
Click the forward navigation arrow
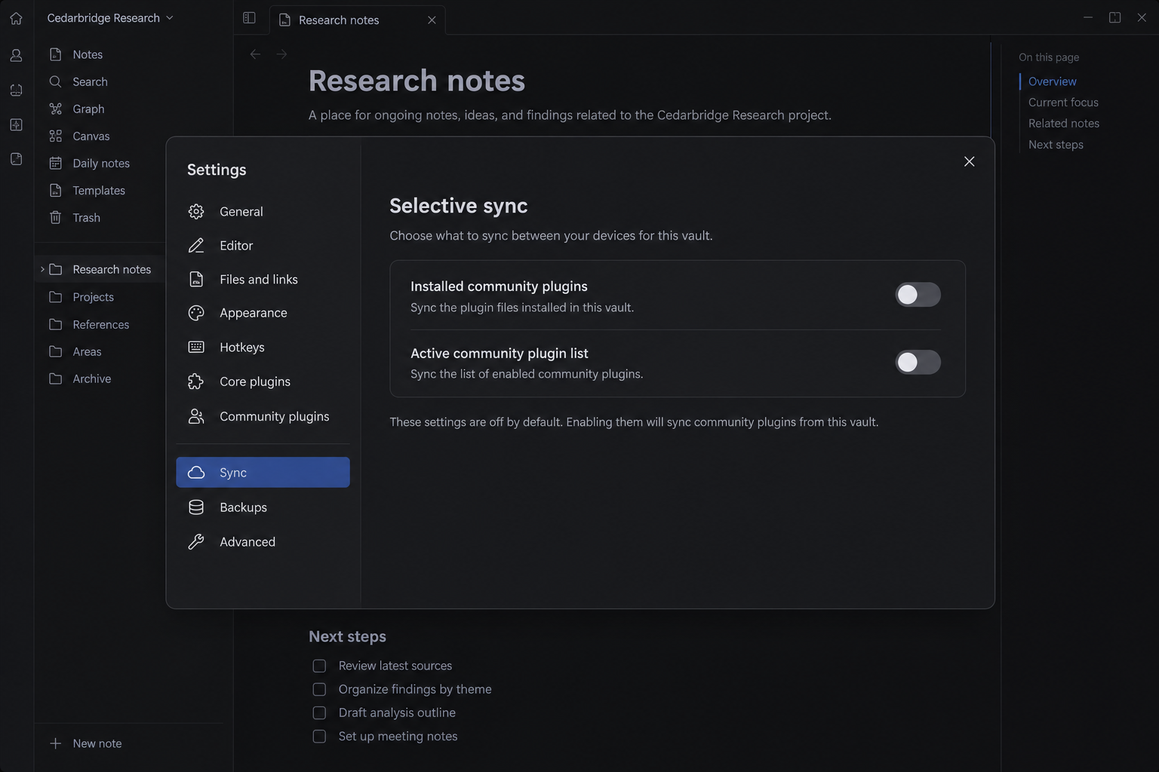click(281, 54)
